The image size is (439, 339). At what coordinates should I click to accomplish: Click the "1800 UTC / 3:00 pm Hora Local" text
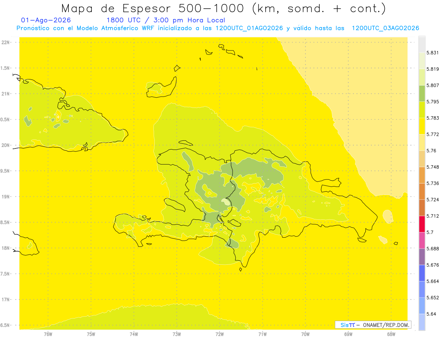click(166, 20)
